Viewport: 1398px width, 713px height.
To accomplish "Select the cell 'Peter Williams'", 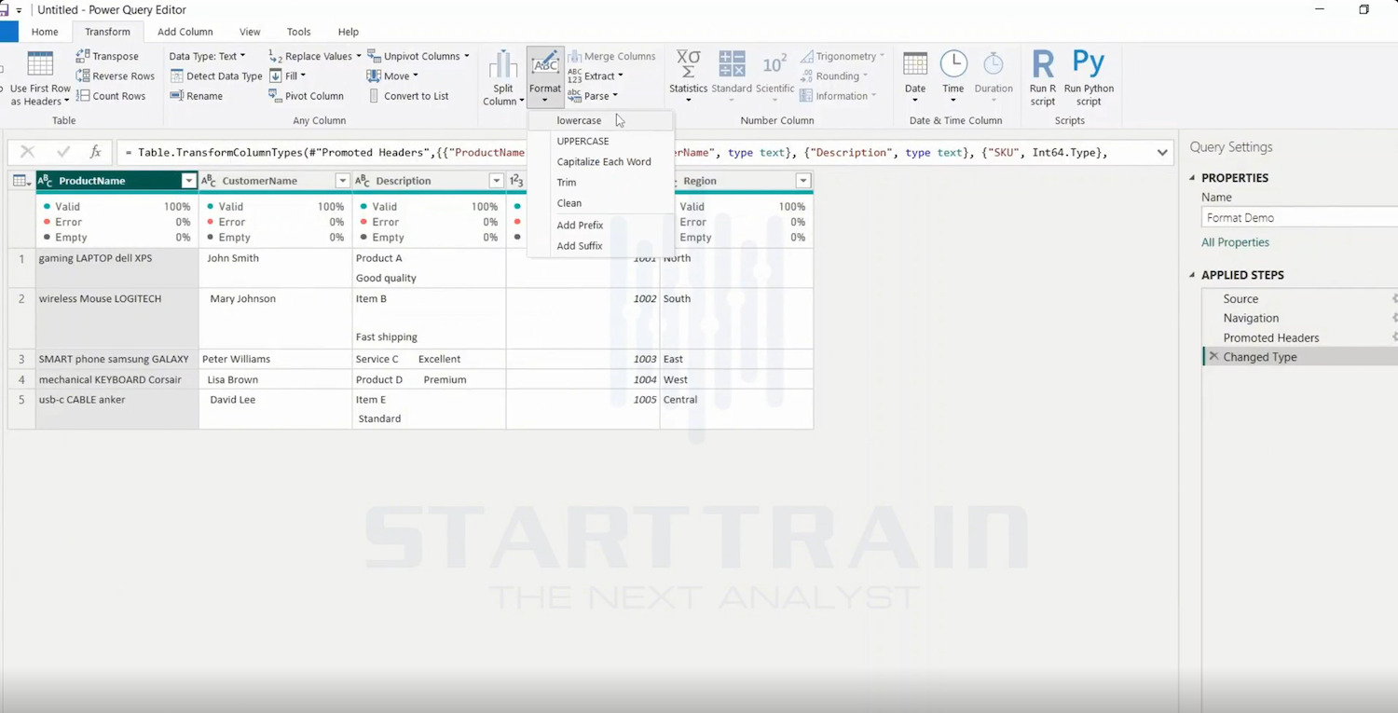I will [275, 359].
